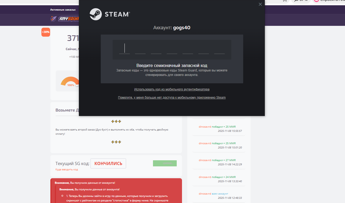
Task: Click dinosavrd in the 14:22:29 entry
Action: pos(205,160)
